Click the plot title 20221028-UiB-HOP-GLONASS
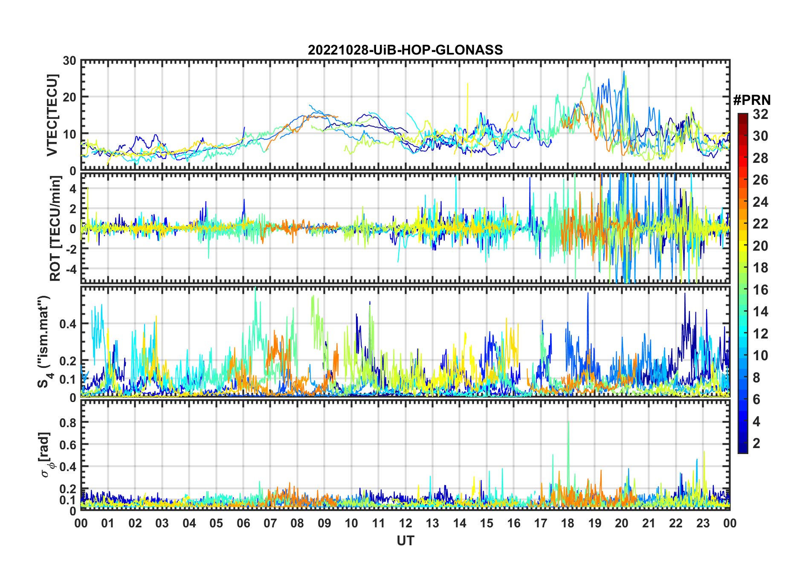Image resolution: width=811 pixels, height=567 pixels. tap(405, 50)
